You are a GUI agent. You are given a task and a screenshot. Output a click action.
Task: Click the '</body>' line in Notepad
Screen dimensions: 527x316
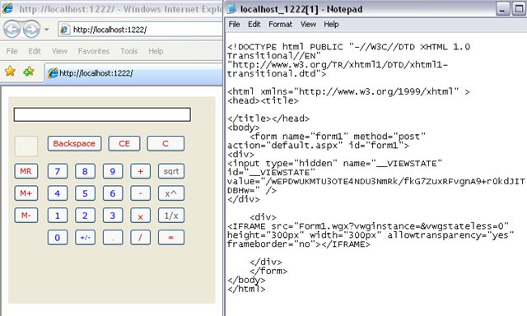point(246,280)
